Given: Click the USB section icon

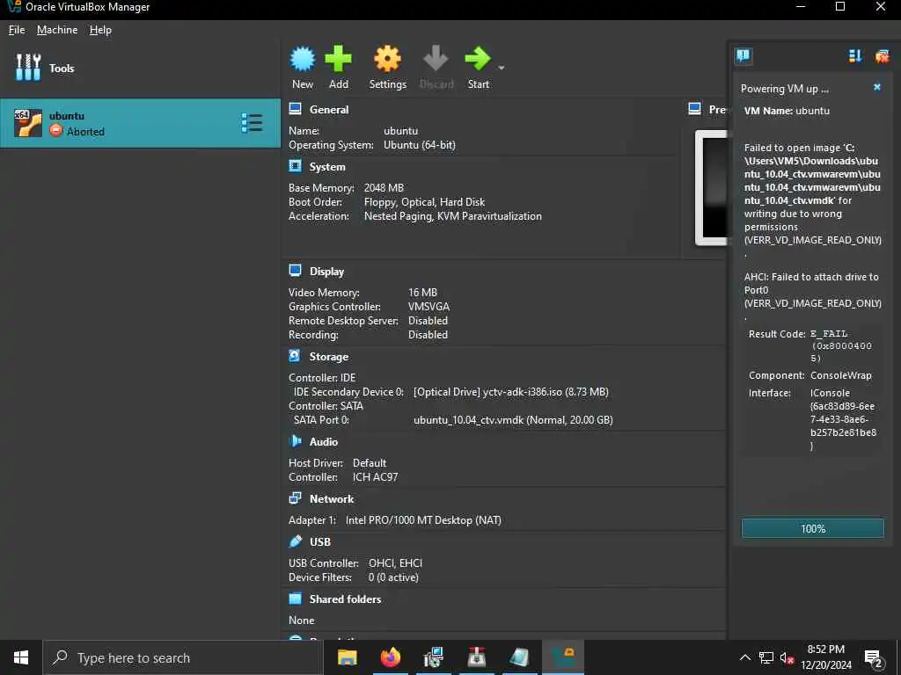Looking at the screenshot, I should [x=295, y=541].
